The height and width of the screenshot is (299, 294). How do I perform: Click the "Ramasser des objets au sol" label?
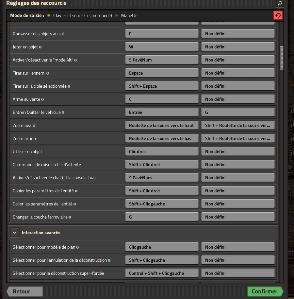pyautogui.click(x=38, y=34)
